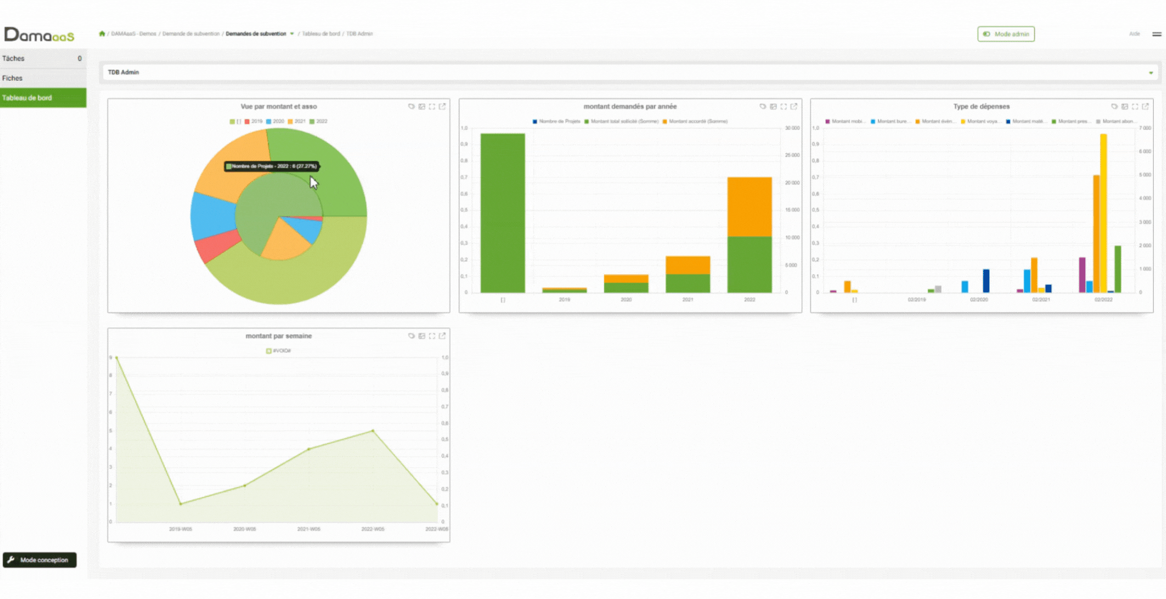Click tag icon on 'montant par semaine' chart
The height and width of the screenshot is (599, 1166).
click(411, 336)
